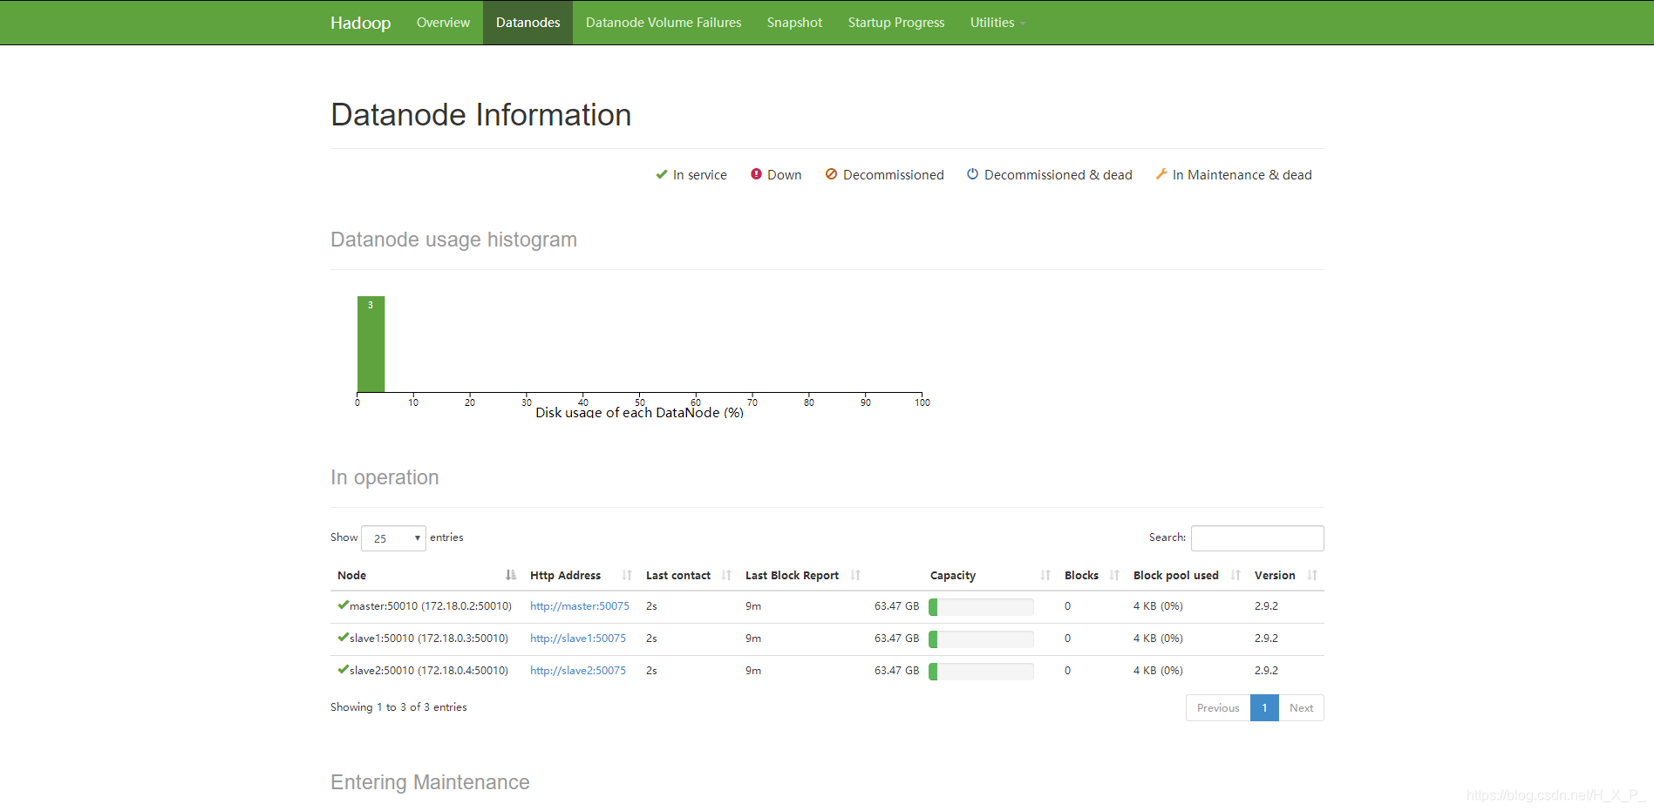Image resolution: width=1654 pixels, height=811 pixels.
Task: Click slave1:50010 (172.18.0.3:50010) node text
Action: click(429, 639)
